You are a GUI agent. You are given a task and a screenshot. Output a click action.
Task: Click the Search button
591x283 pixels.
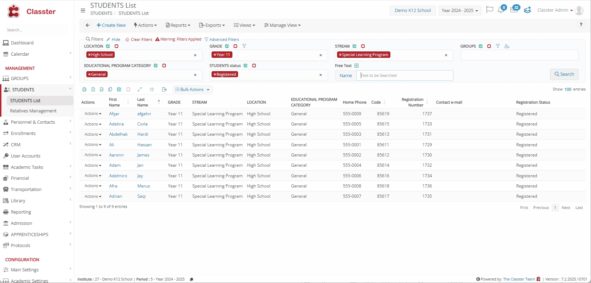click(x=564, y=74)
